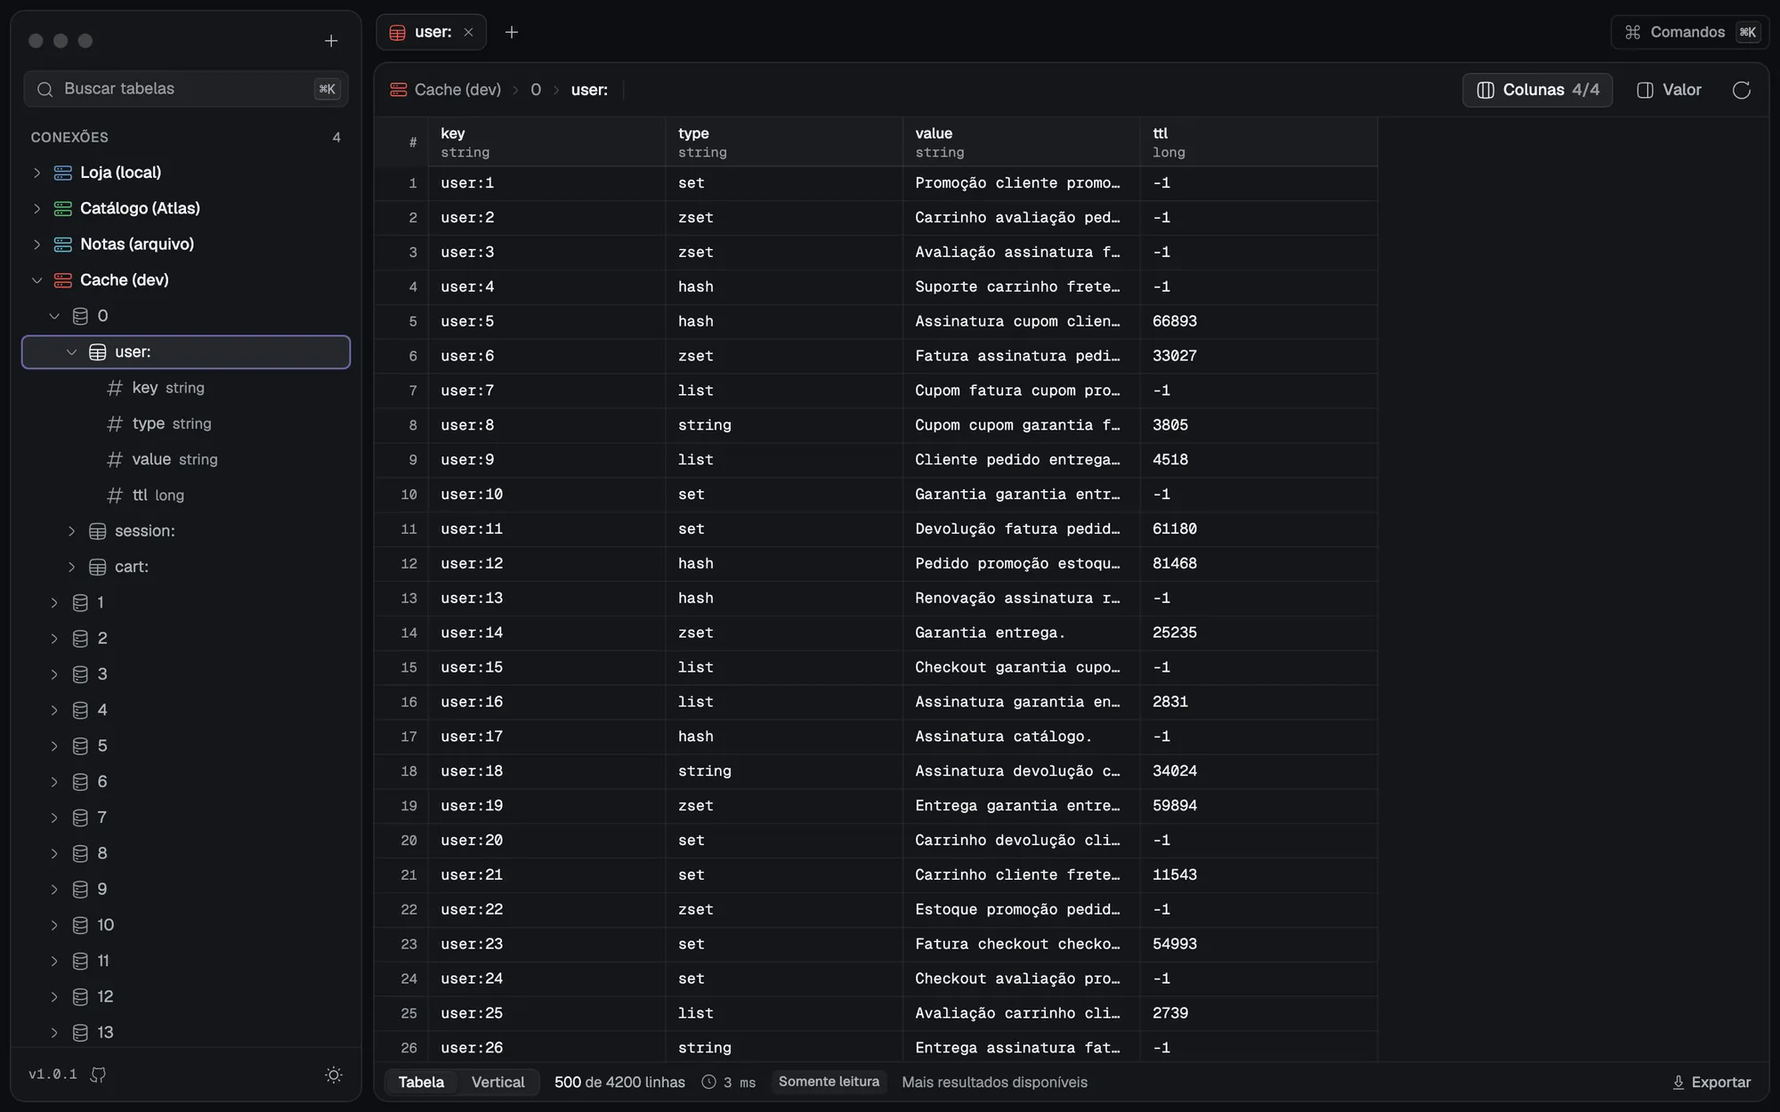
Task: Switch to Tabela view
Action: 421,1082
